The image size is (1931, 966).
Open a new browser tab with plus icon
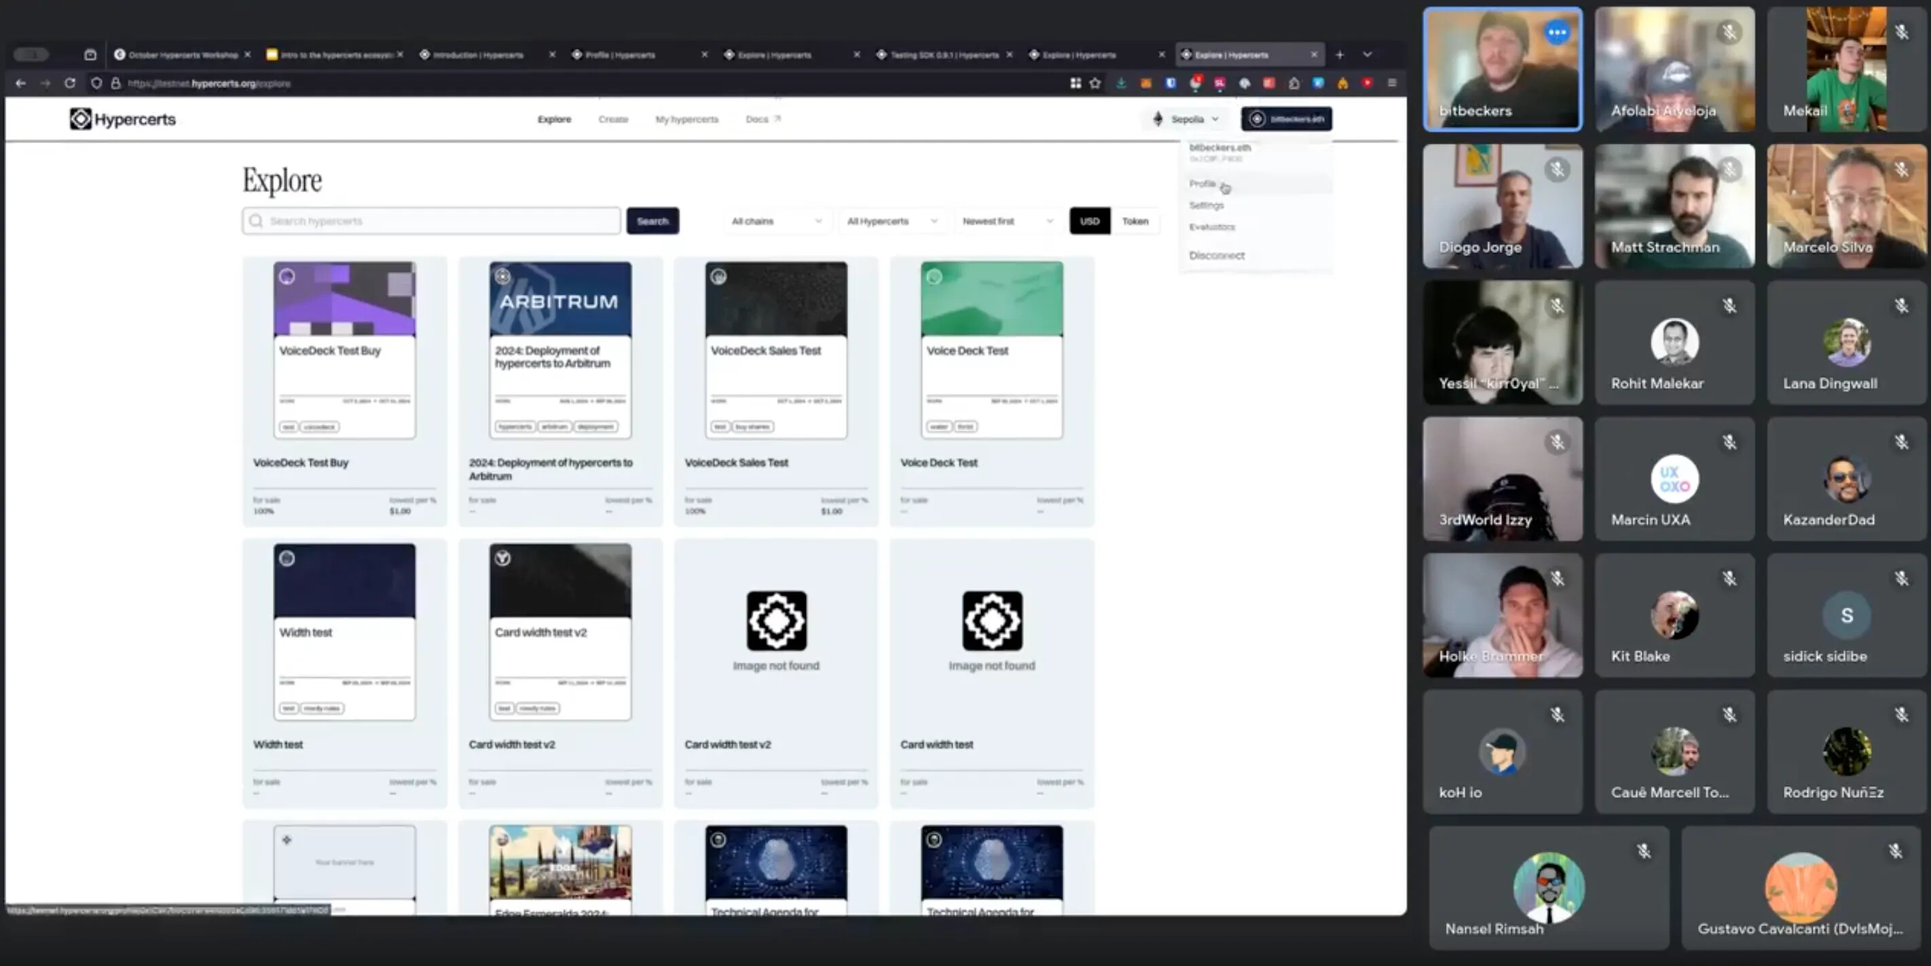pos(1340,55)
